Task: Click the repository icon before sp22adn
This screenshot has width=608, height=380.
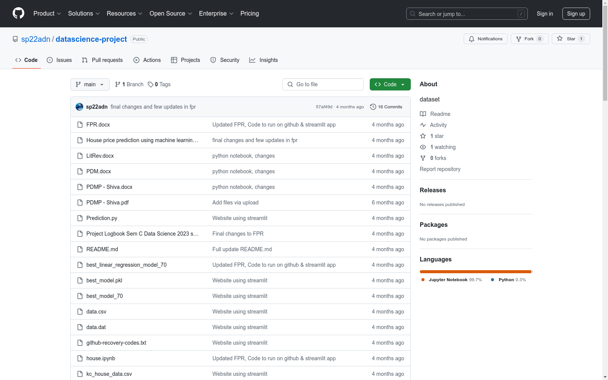Action: click(15, 39)
